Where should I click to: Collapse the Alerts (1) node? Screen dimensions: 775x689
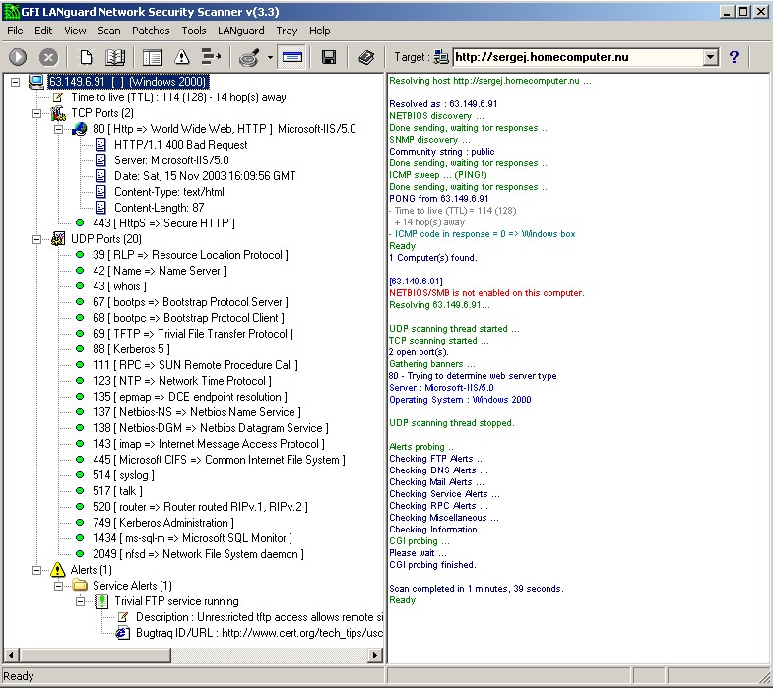point(36,571)
